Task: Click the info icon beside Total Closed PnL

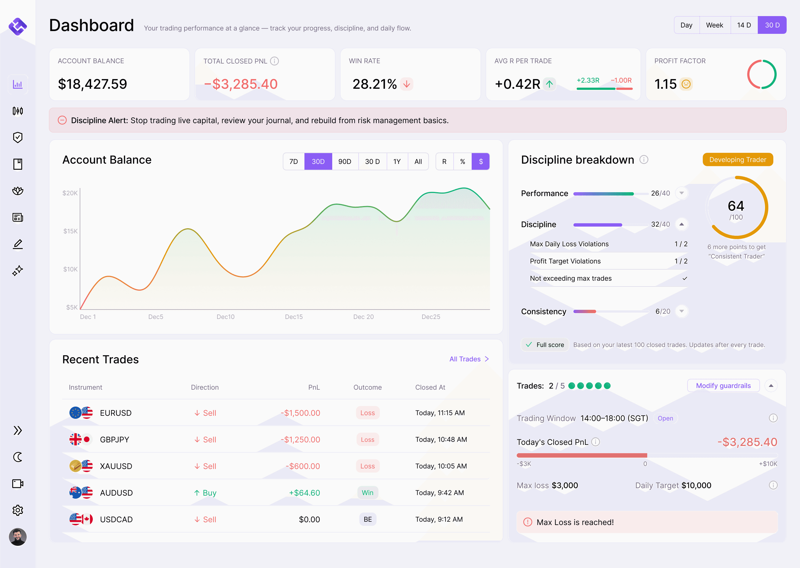Action: 275,61
